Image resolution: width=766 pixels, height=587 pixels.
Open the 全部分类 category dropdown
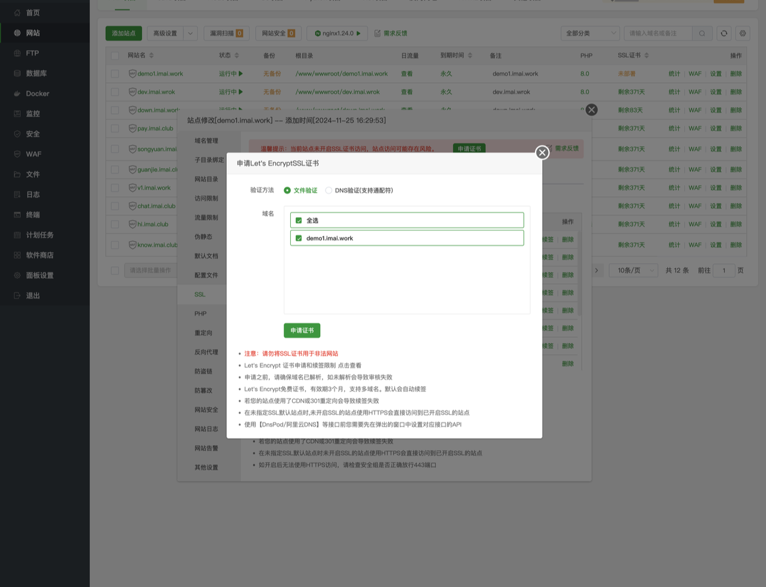tap(590, 34)
